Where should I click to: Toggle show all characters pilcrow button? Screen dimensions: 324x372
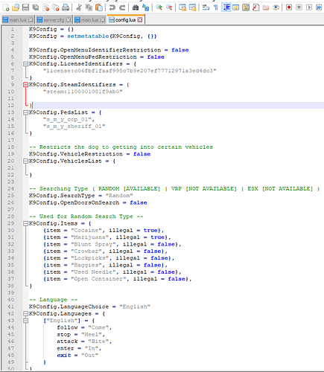[x=216, y=7]
